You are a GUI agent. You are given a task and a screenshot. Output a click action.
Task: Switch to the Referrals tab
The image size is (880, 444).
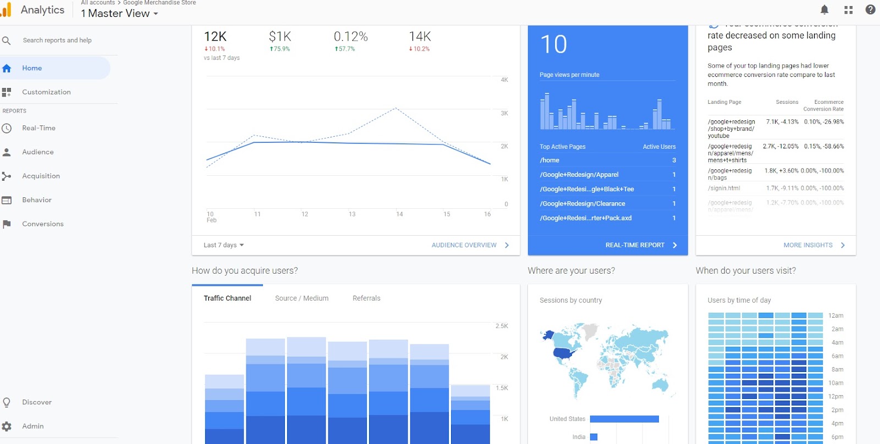(x=366, y=298)
